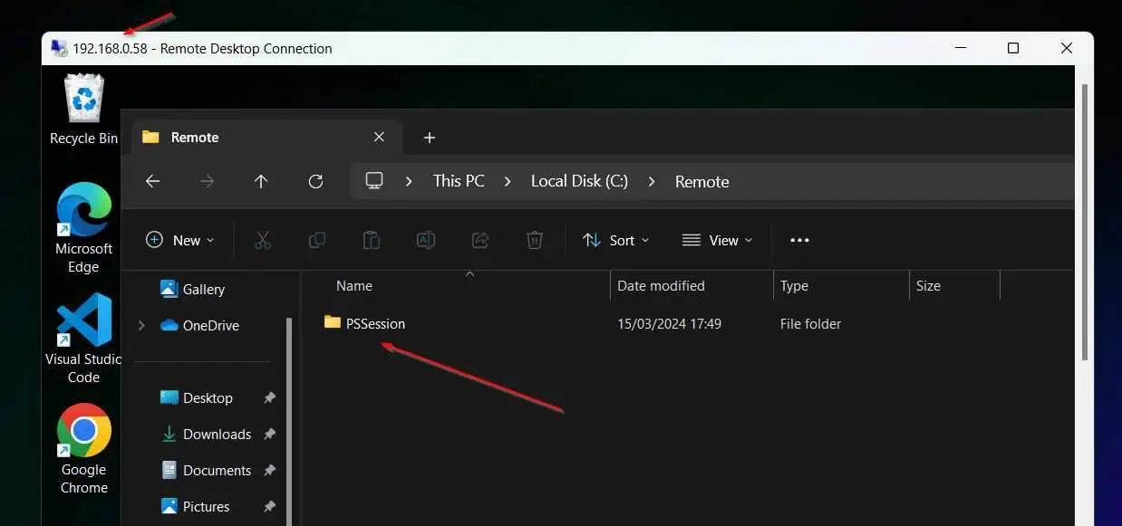
Task: Open Downloads quick access folder
Action: (205, 434)
